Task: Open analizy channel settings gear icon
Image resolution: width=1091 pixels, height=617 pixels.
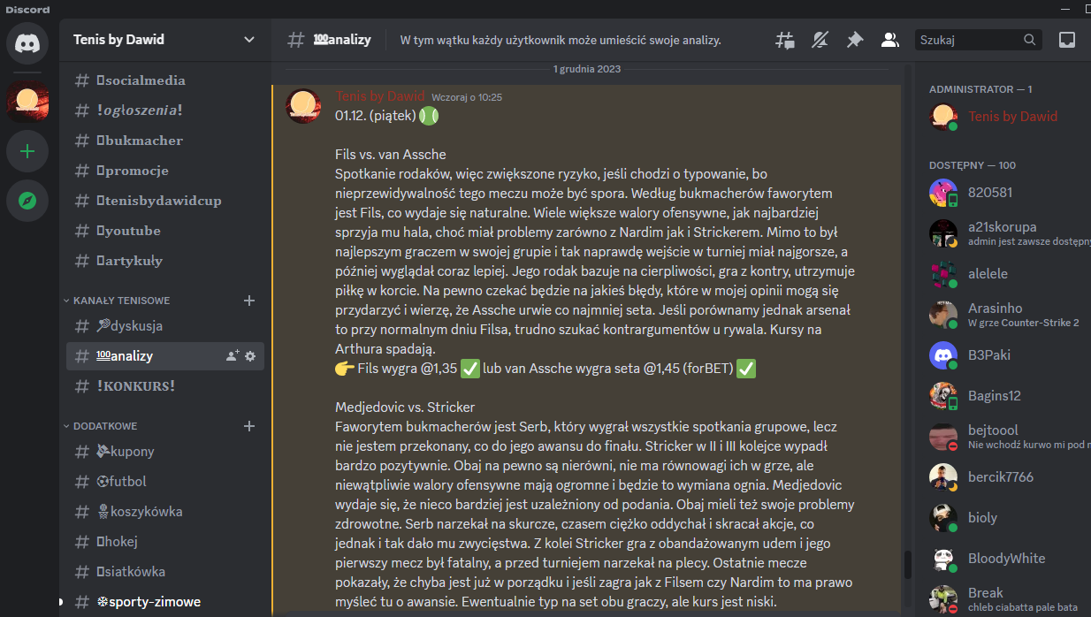Action: click(250, 356)
